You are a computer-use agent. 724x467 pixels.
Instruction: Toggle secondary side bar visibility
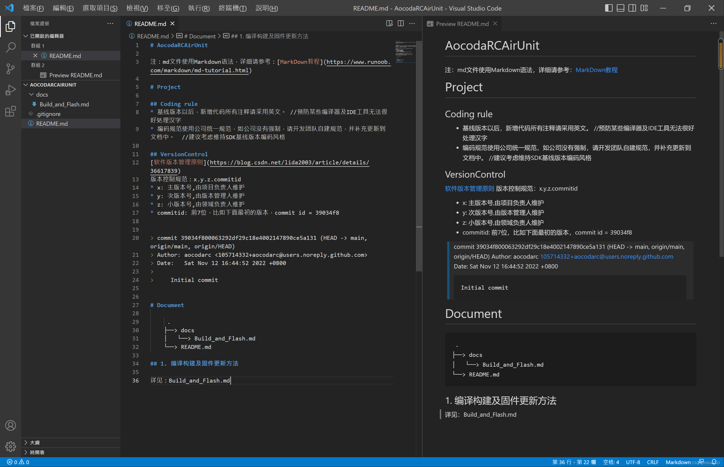[x=632, y=8]
